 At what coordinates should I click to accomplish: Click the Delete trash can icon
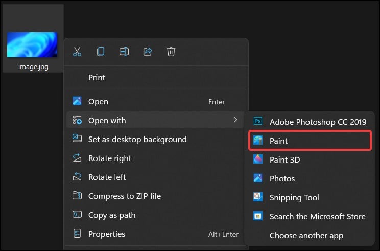171,52
